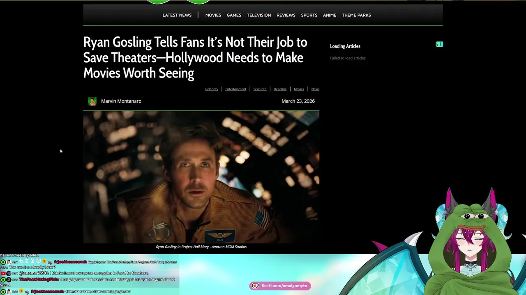Click the green plus icon beside Loading Articles
The width and height of the screenshot is (526, 295).
coord(439,44)
